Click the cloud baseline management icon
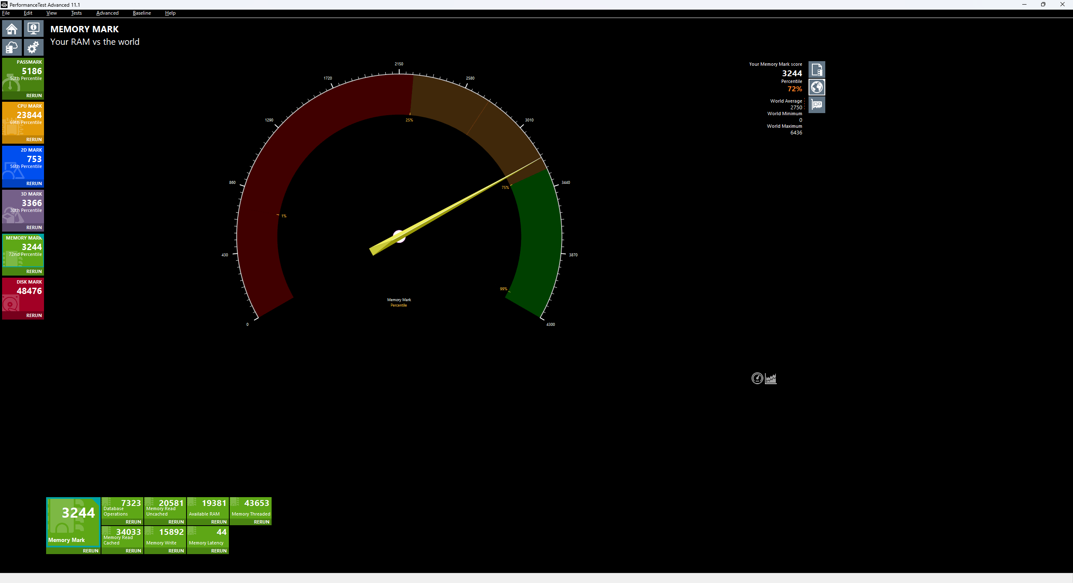1073x583 pixels. pyautogui.click(x=12, y=47)
